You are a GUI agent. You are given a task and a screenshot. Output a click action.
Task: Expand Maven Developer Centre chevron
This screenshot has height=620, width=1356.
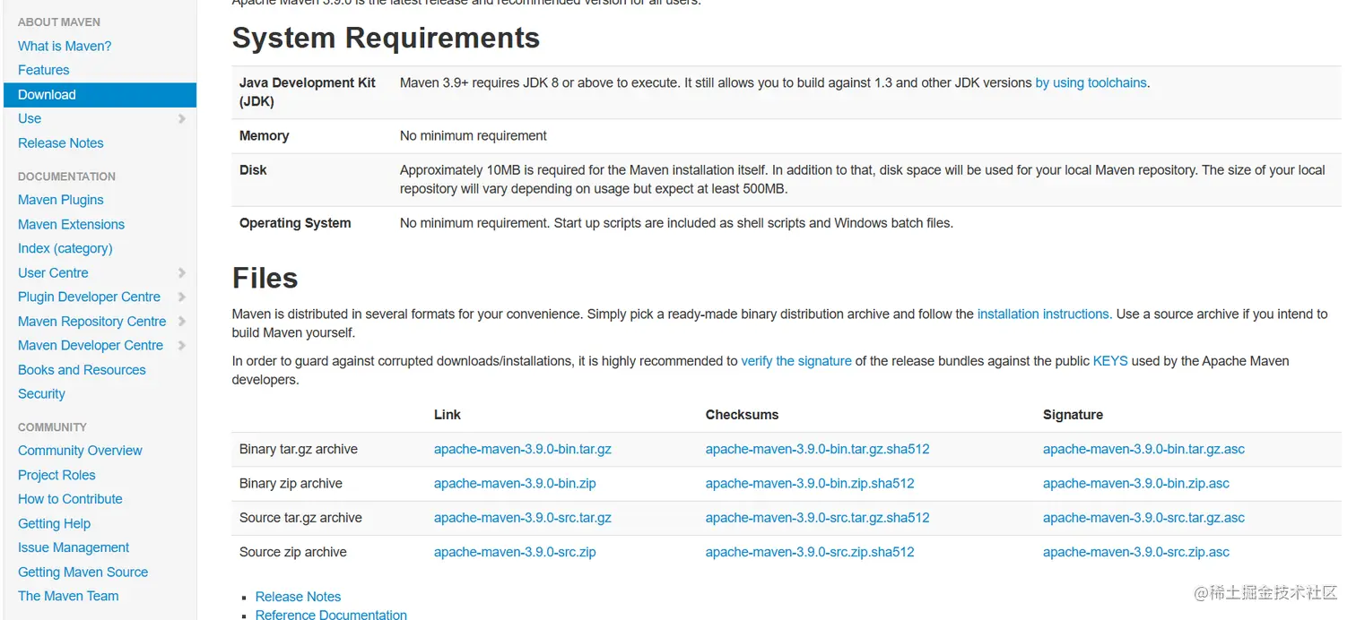182,345
